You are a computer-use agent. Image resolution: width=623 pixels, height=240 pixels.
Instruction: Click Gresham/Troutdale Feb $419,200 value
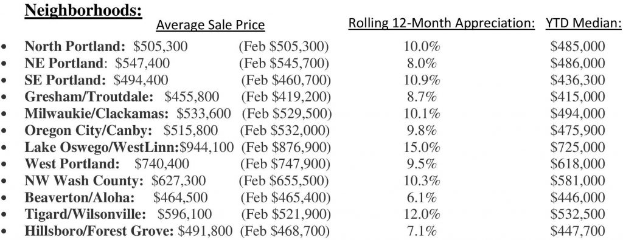[286, 97]
